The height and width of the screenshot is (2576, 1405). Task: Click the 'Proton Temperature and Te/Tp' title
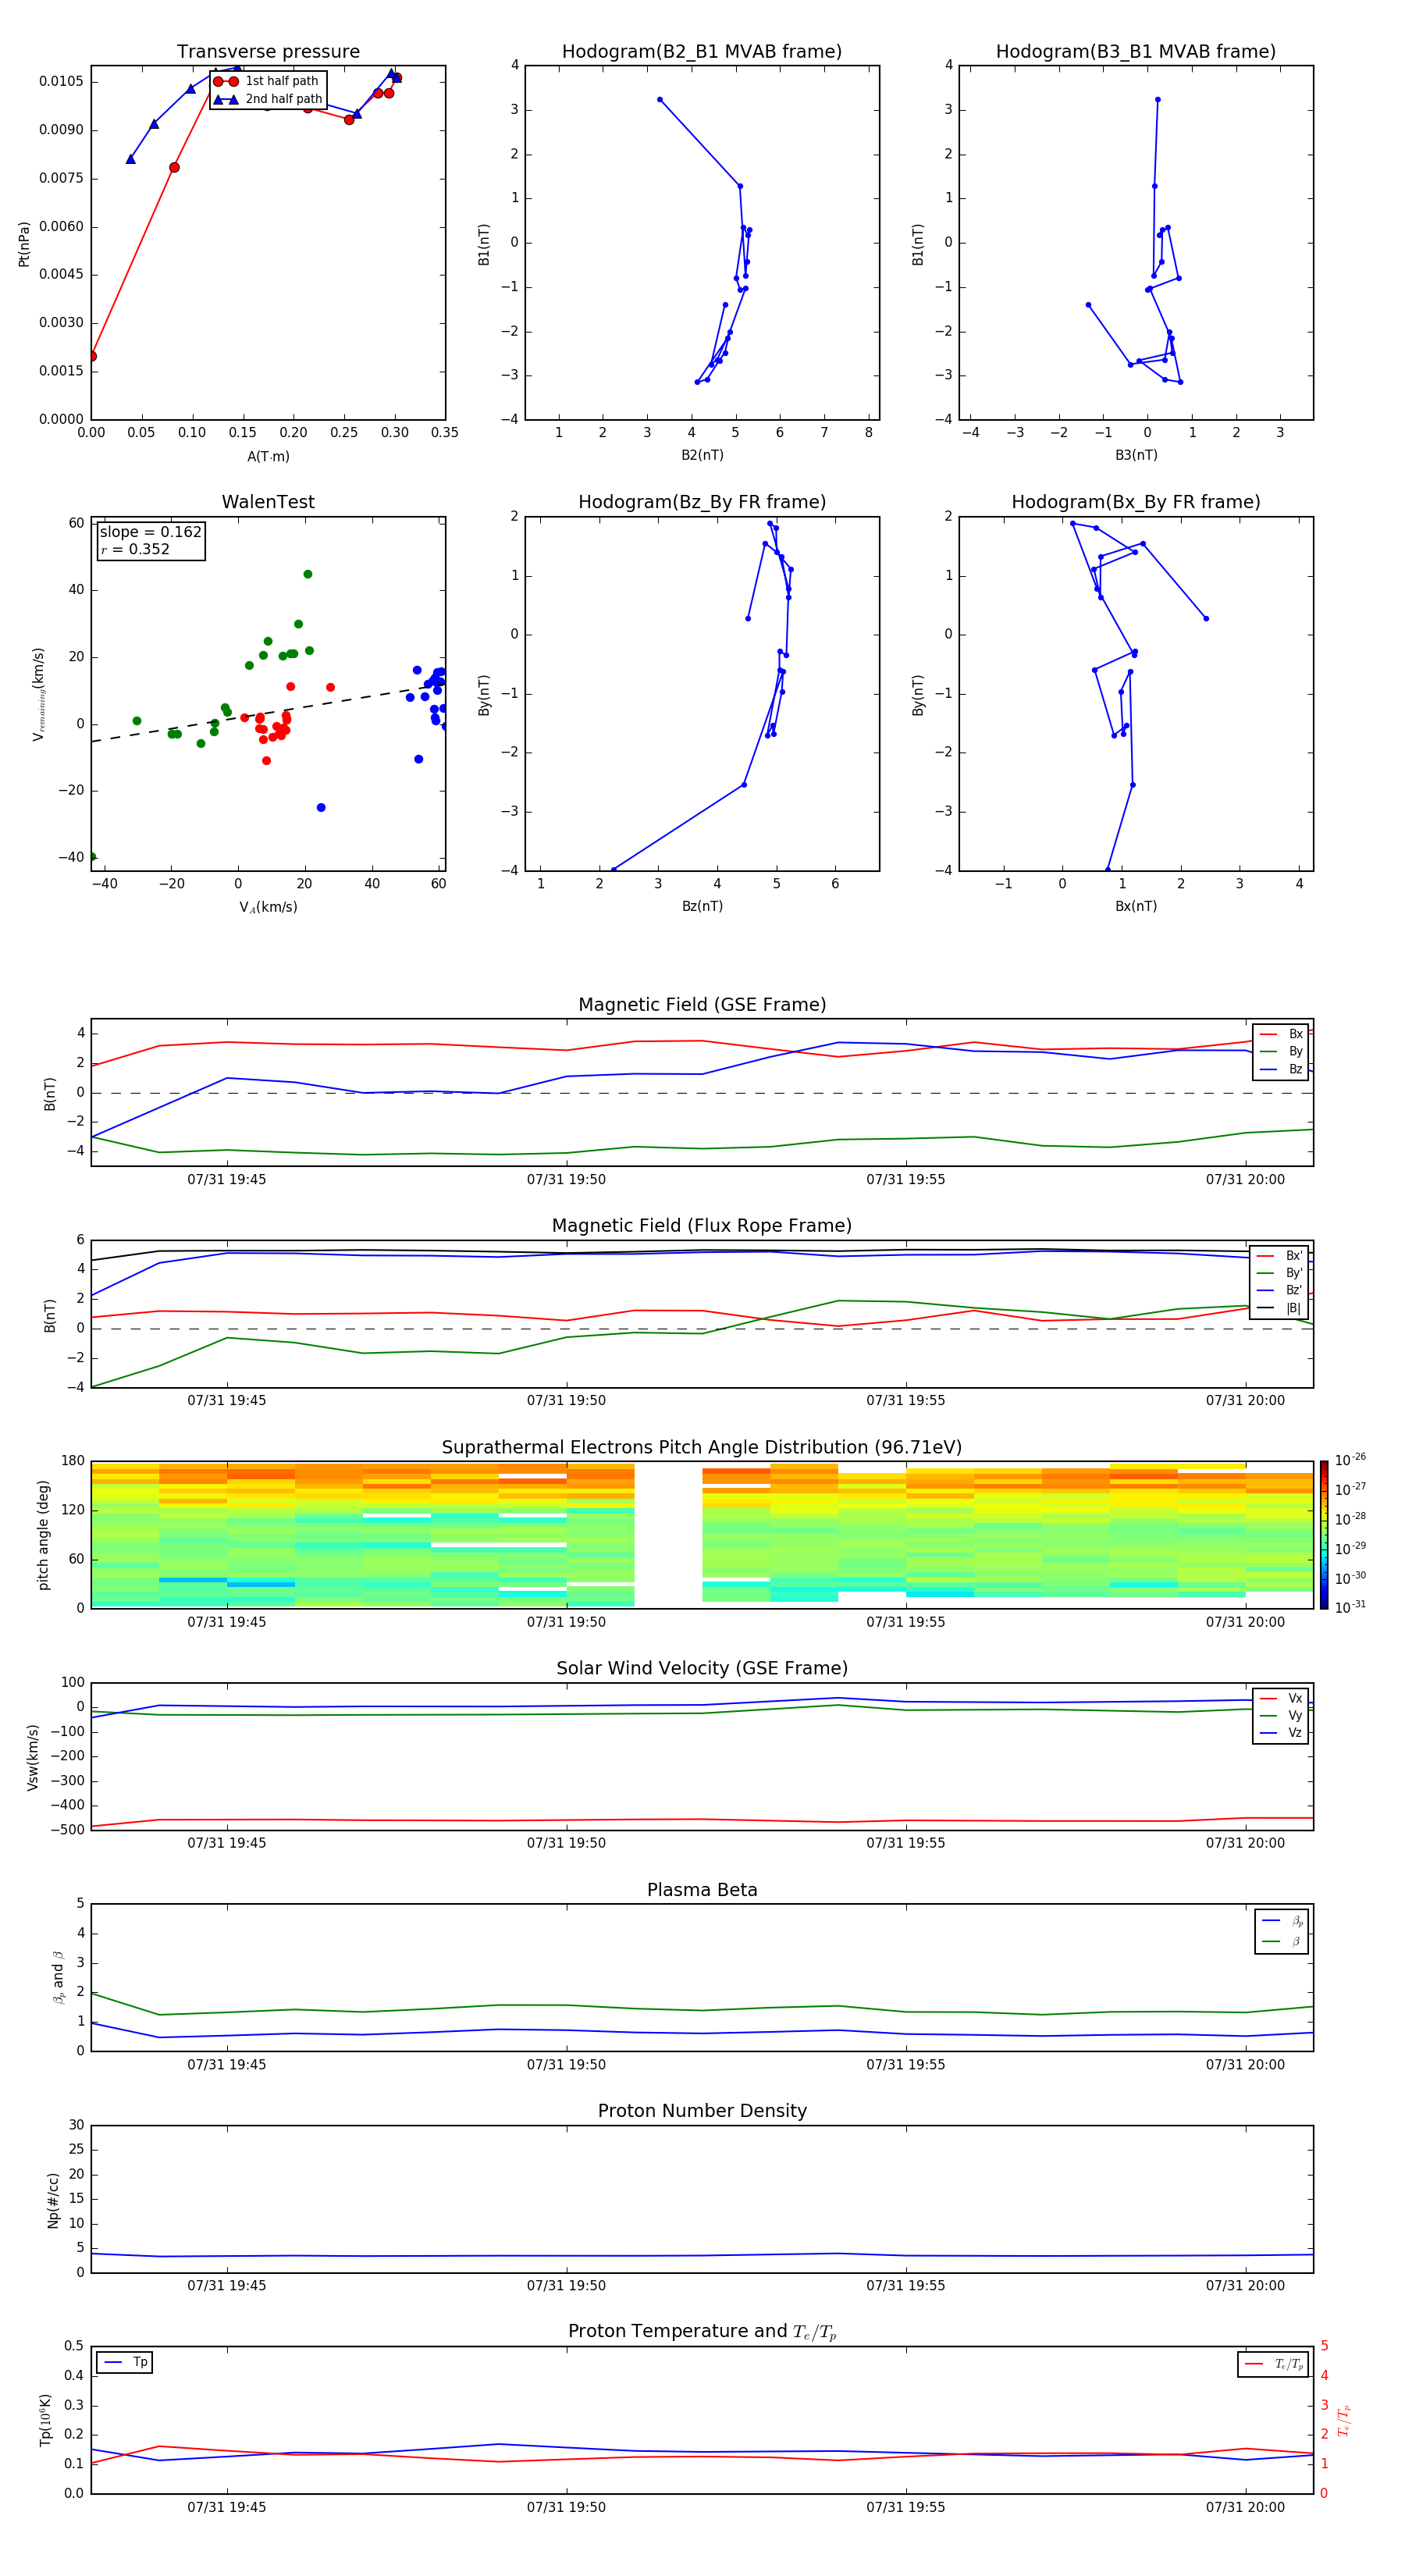702,2331
